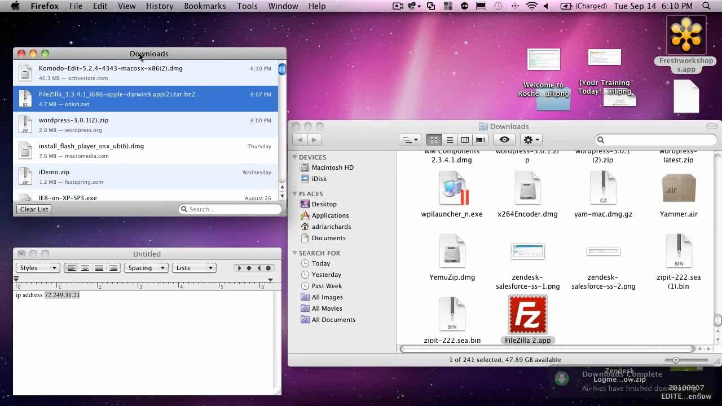Image resolution: width=722 pixels, height=406 pixels.
Task: Click Wi-Fi status icon in menu bar
Action: pos(531,6)
